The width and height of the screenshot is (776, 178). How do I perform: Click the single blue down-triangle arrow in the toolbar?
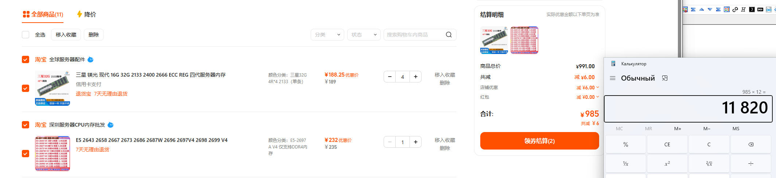(710, 9)
